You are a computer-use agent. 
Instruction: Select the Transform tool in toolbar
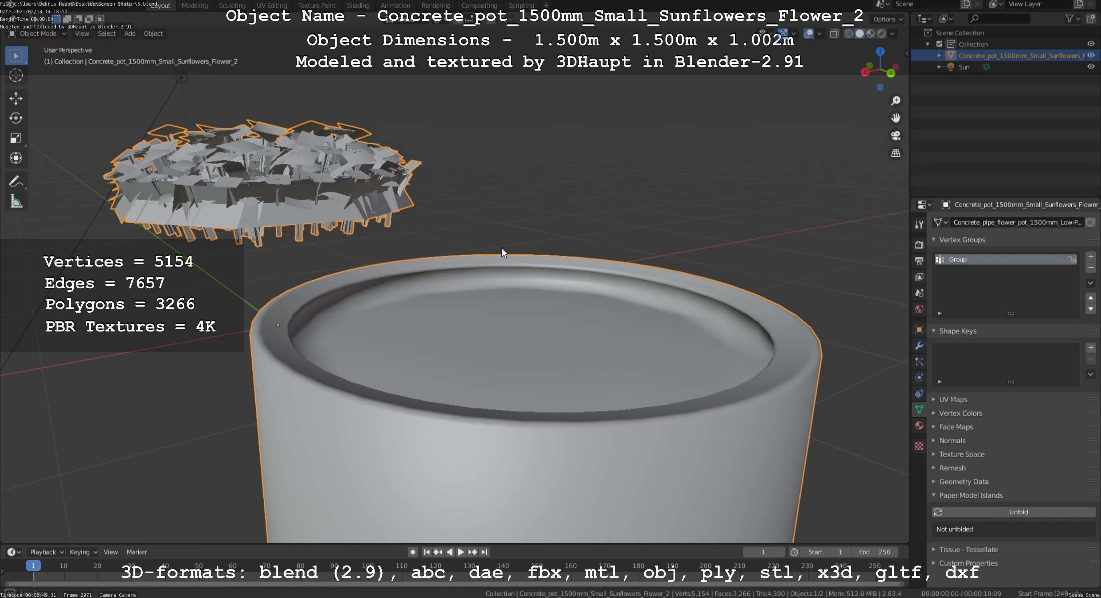[16, 158]
